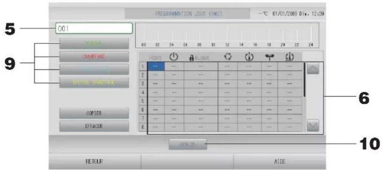
Task: Click the power on/off column icon
Action: pos(174,57)
